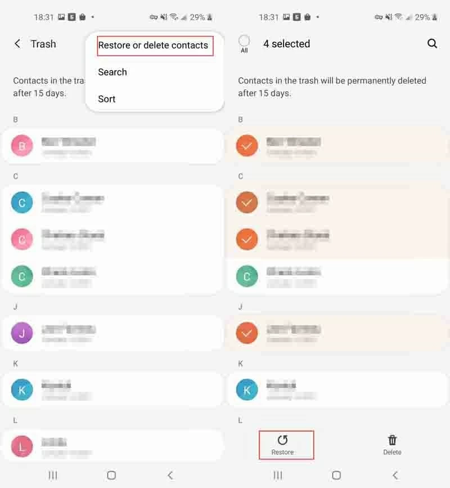
Task: Select the unchecked blue K contact
Action: 337,389
